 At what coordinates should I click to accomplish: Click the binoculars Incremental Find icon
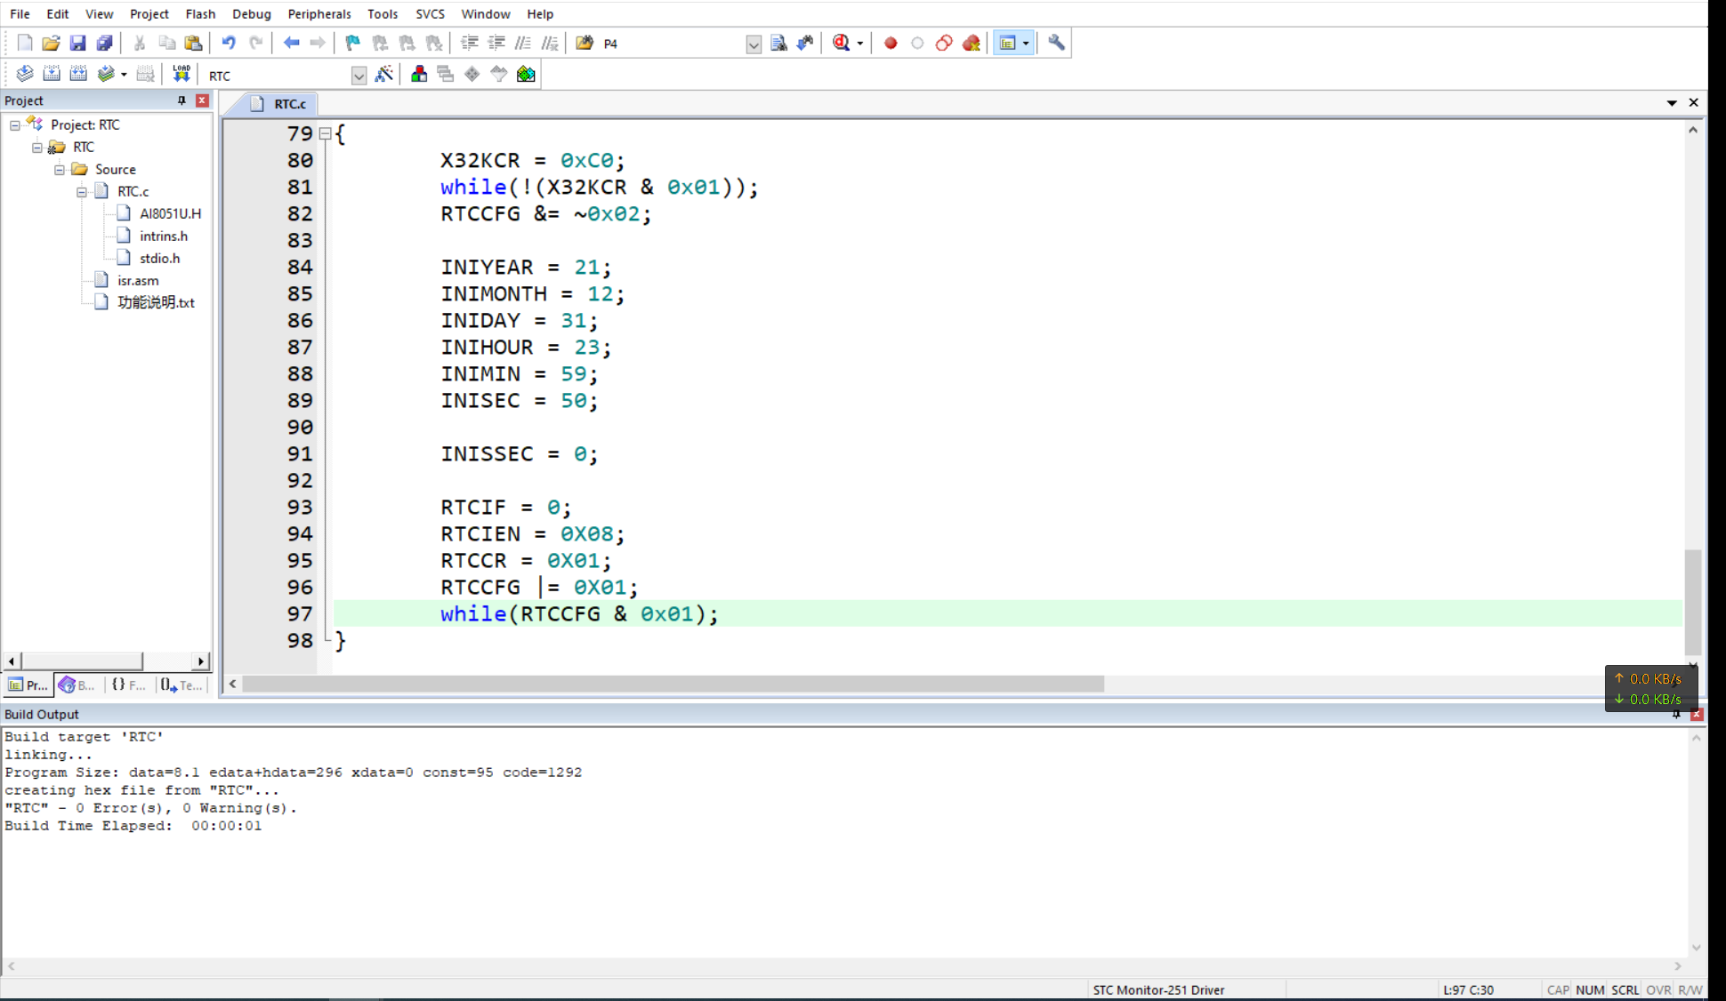(805, 43)
